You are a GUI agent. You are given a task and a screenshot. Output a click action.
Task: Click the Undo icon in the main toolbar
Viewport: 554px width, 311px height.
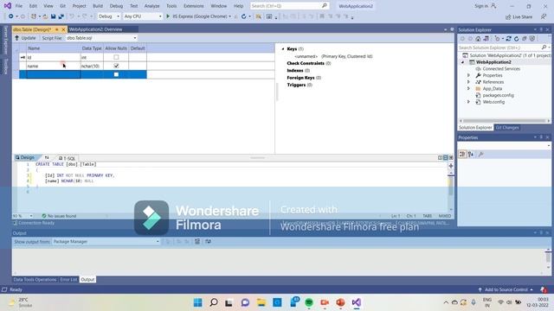pos(72,16)
